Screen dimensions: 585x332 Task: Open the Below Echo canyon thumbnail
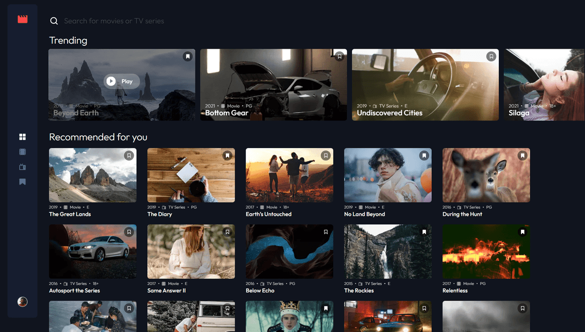pos(289,251)
